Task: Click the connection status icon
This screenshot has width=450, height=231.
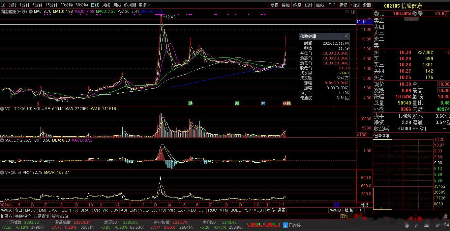Action: [x=285, y=225]
